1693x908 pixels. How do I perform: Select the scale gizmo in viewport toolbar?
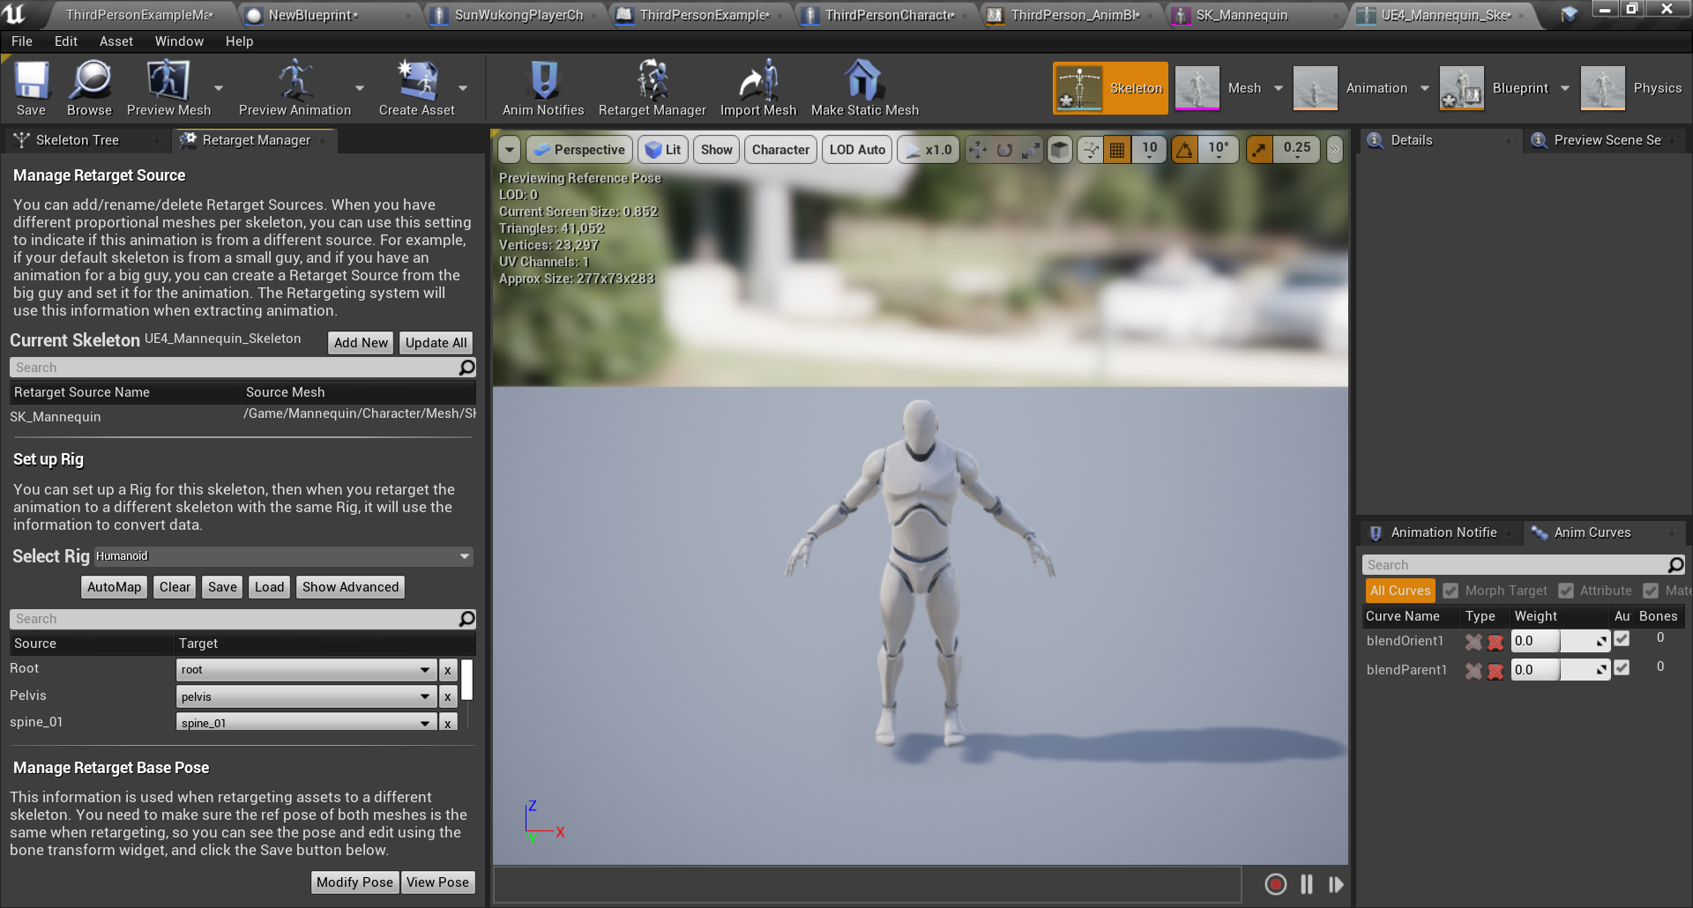click(1030, 150)
